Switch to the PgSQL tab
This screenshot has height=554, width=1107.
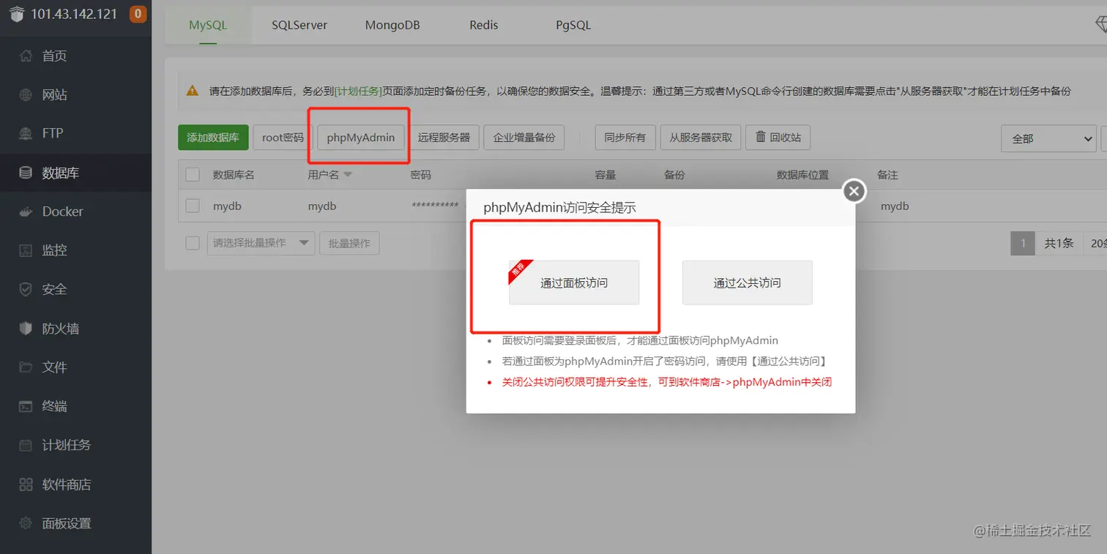pyautogui.click(x=573, y=25)
